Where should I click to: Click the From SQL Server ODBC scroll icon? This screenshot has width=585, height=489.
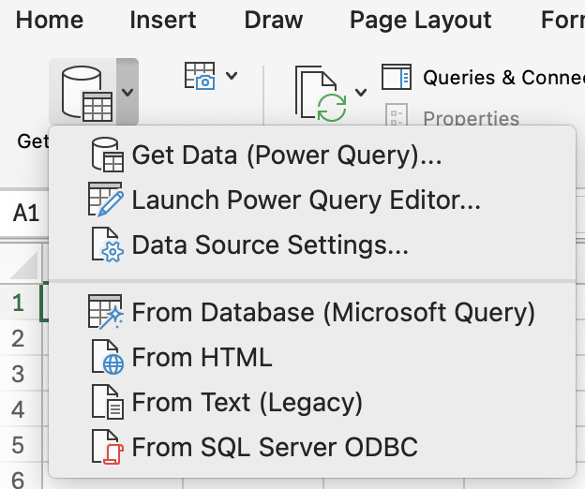(x=108, y=447)
